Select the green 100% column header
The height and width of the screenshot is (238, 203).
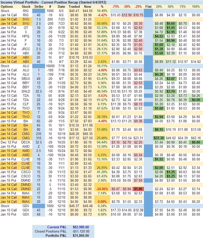point(195,7)
